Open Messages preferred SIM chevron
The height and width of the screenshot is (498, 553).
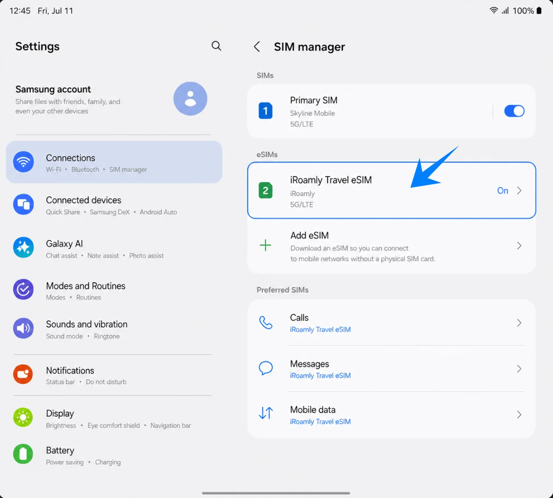[519, 369]
